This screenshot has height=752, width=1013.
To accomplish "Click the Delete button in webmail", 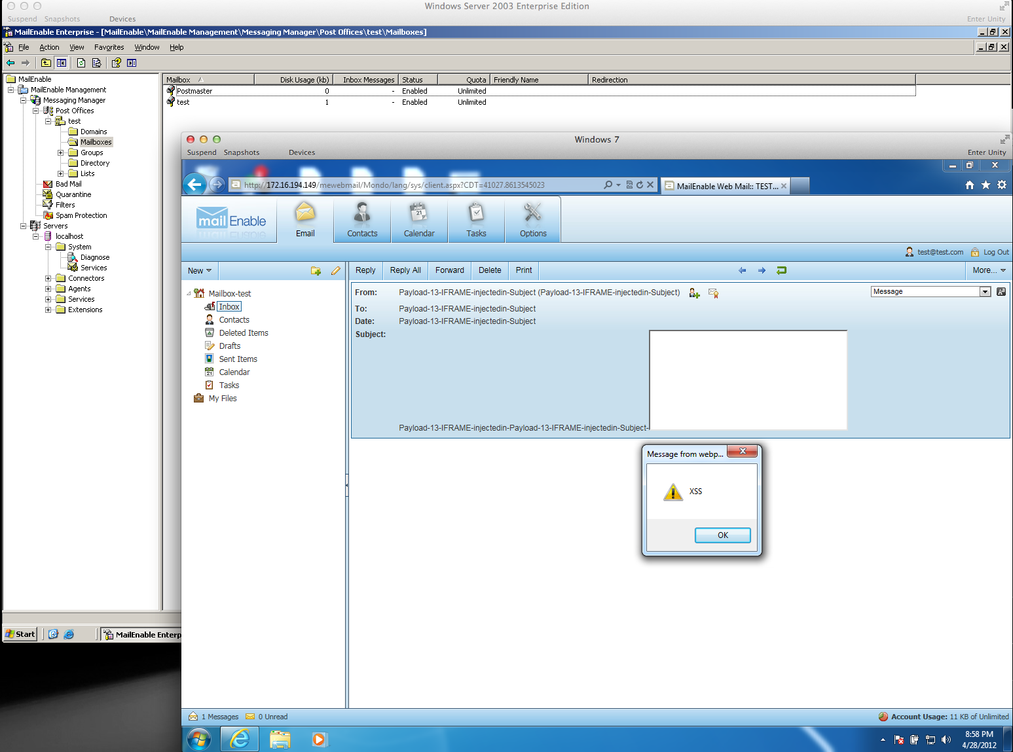I will point(490,270).
